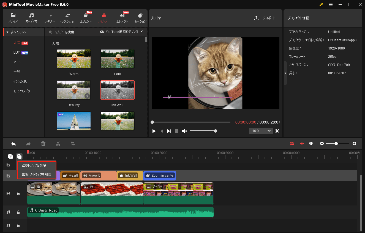365x233 pixels.
Task: Open the オーディオ (Audio) library
Action: click(31, 18)
